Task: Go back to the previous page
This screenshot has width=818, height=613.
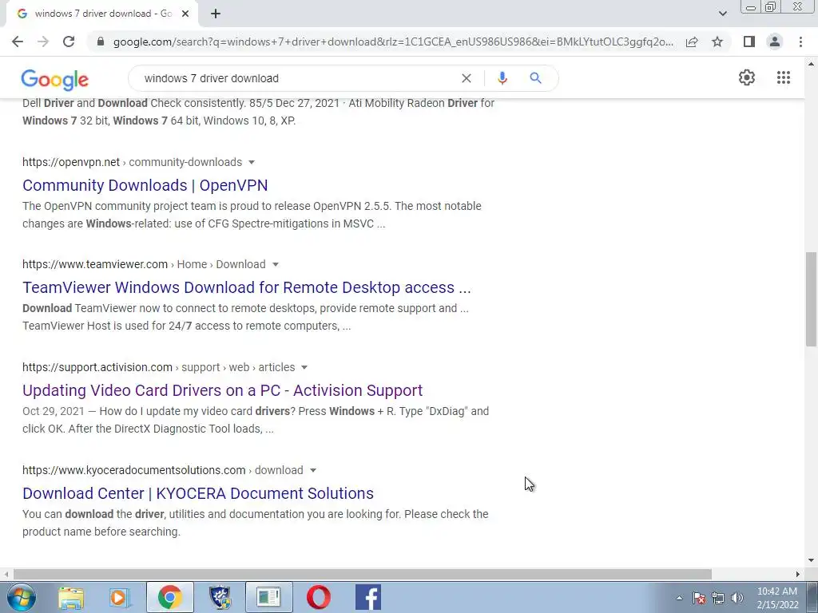Action: pos(18,42)
